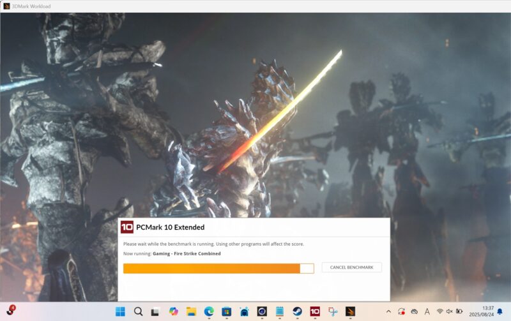
Task: Click the battery status tray icon
Action: pos(459,311)
